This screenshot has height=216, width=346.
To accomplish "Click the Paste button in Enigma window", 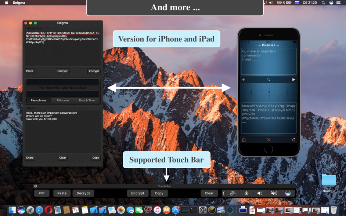I will pyautogui.click(x=30, y=71).
